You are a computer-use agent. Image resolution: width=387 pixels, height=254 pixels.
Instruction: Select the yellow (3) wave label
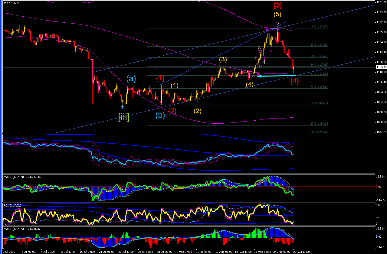point(223,60)
